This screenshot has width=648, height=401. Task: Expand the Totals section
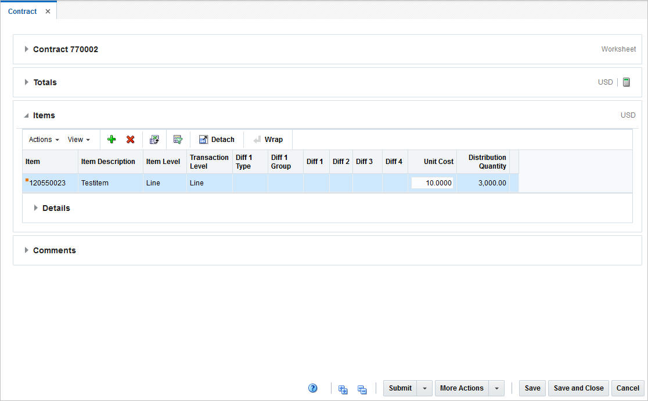coord(27,82)
